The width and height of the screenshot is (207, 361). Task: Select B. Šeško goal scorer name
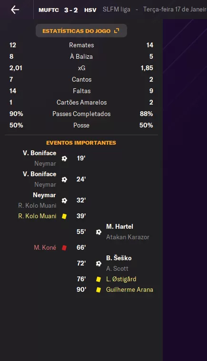click(x=119, y=258)
